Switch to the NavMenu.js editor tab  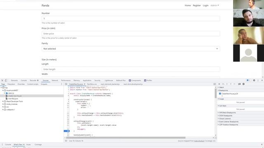click(92, 84)
